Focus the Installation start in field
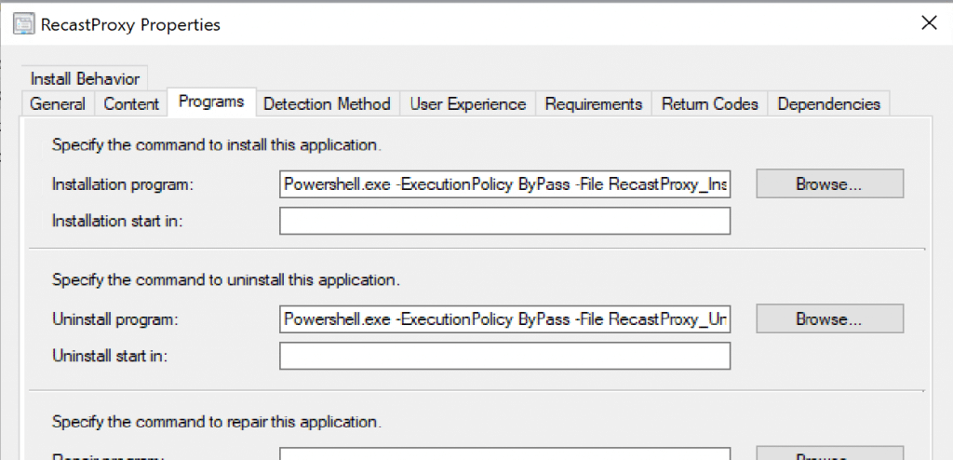 click(504, 221)
